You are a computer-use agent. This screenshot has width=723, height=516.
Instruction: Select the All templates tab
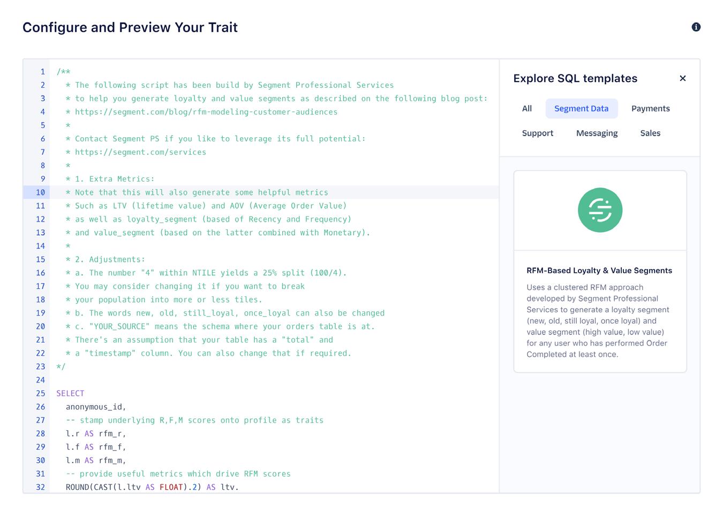coord(527,108)
